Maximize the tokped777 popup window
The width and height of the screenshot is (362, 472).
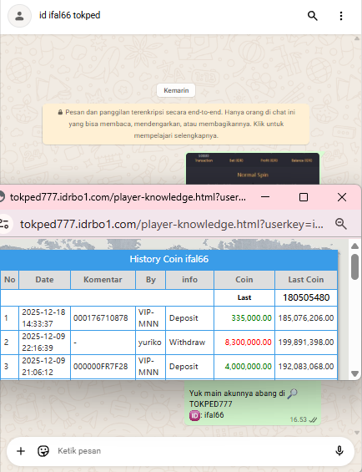coord(304,197)
